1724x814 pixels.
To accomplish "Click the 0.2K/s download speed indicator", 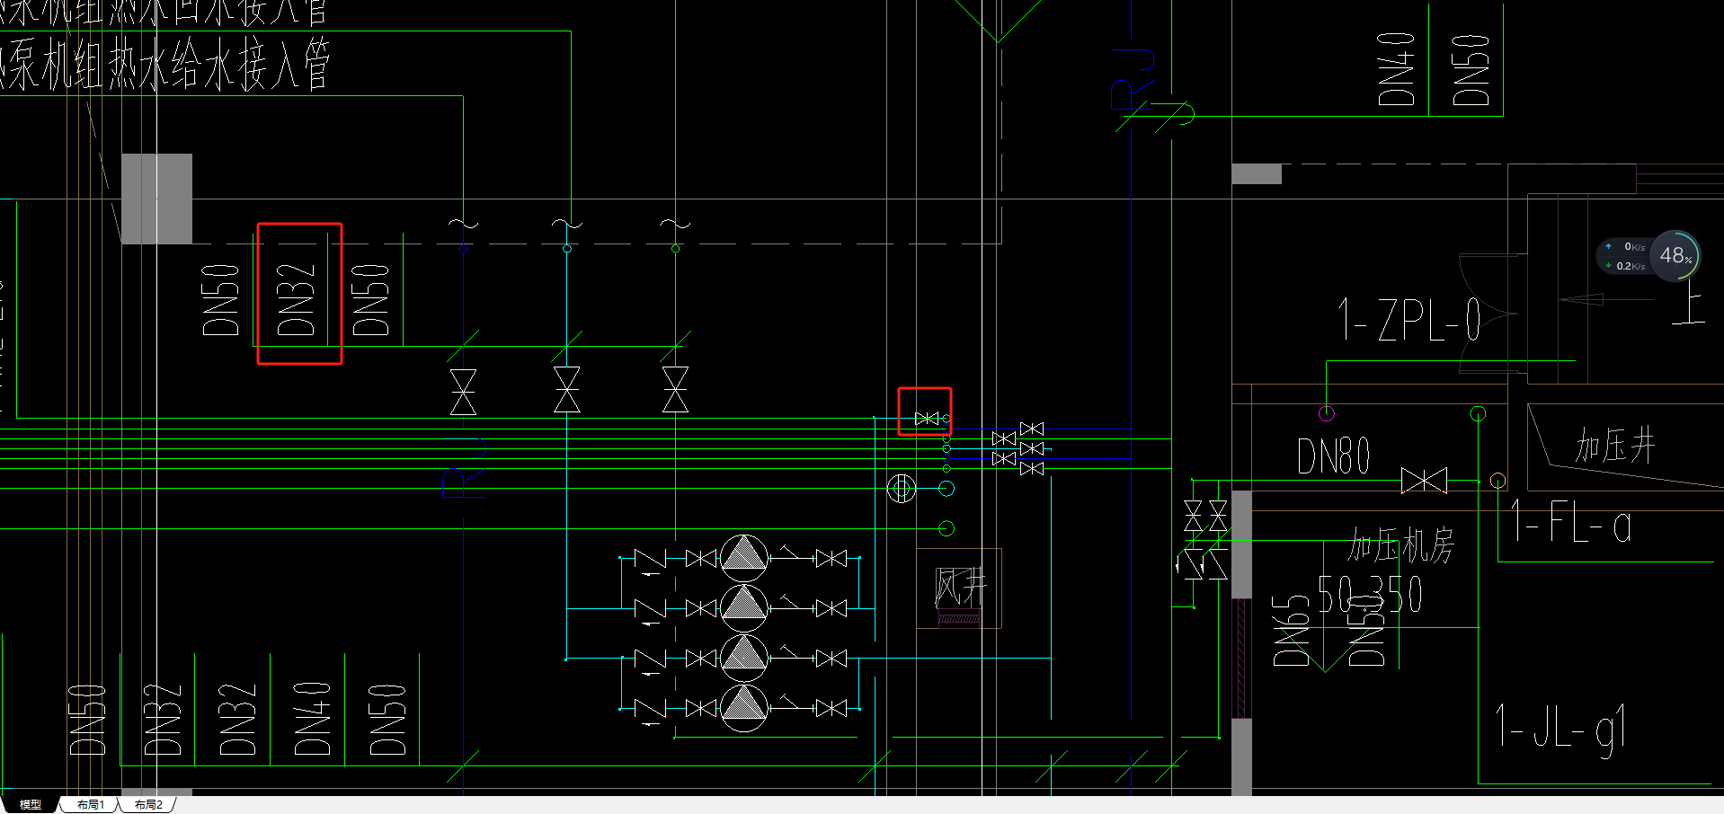I will pyautogui.click(x=1625, y=266).
